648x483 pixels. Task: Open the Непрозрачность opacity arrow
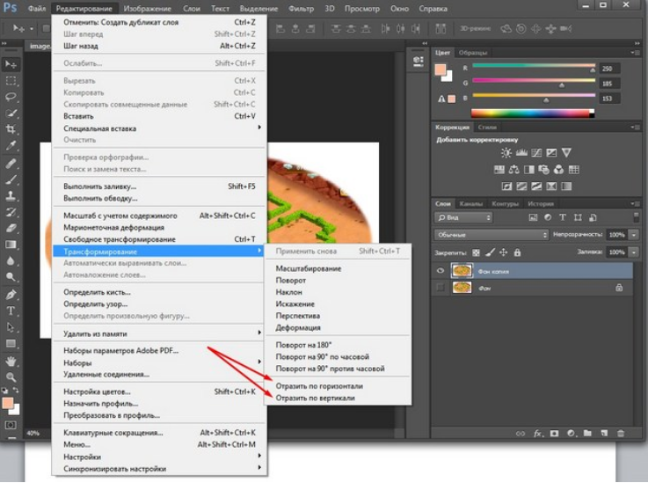(x=634, y=235)
